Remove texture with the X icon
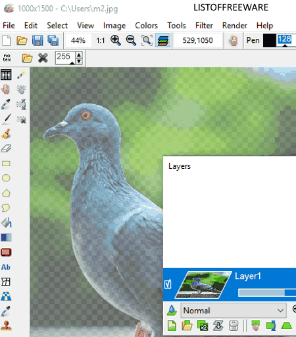The width and height of the screenshot is (296, 337). (43, 58)
